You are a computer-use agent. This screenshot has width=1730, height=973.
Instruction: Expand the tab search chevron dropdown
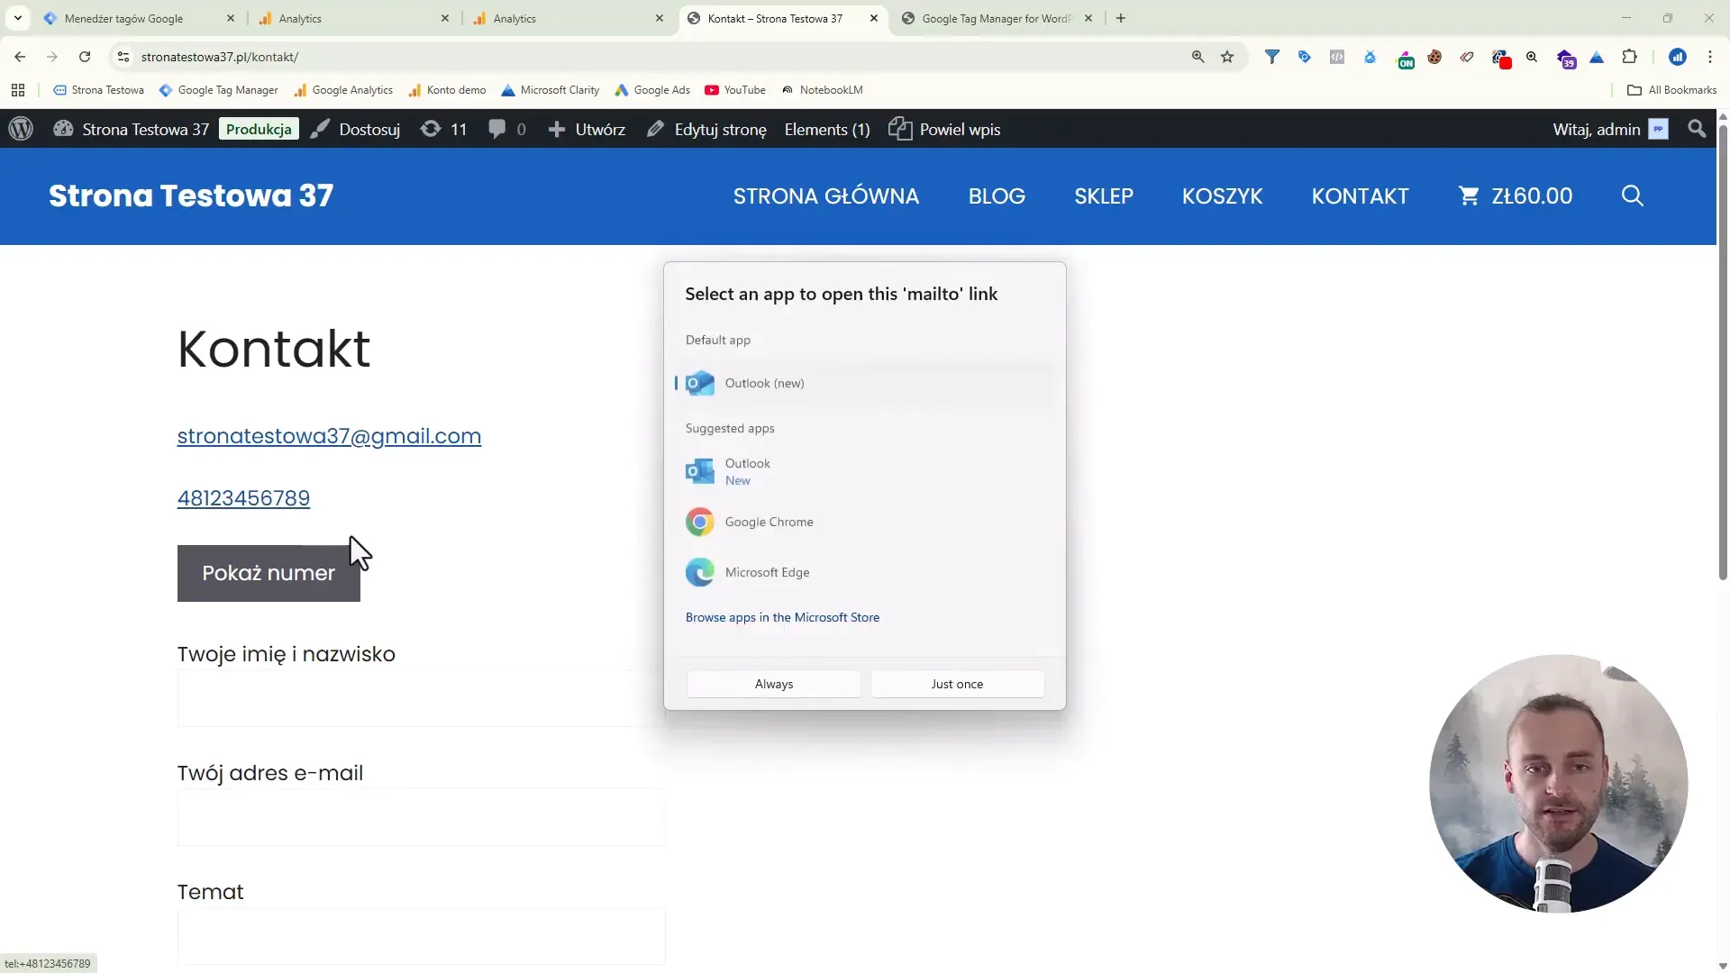18,18
